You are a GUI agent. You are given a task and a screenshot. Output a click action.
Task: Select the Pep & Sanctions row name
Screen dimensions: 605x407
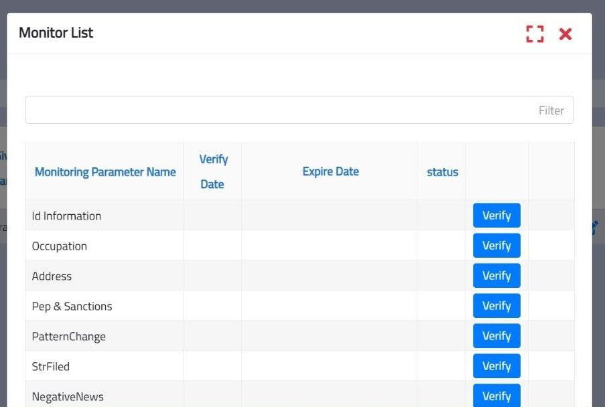(72, 307)
